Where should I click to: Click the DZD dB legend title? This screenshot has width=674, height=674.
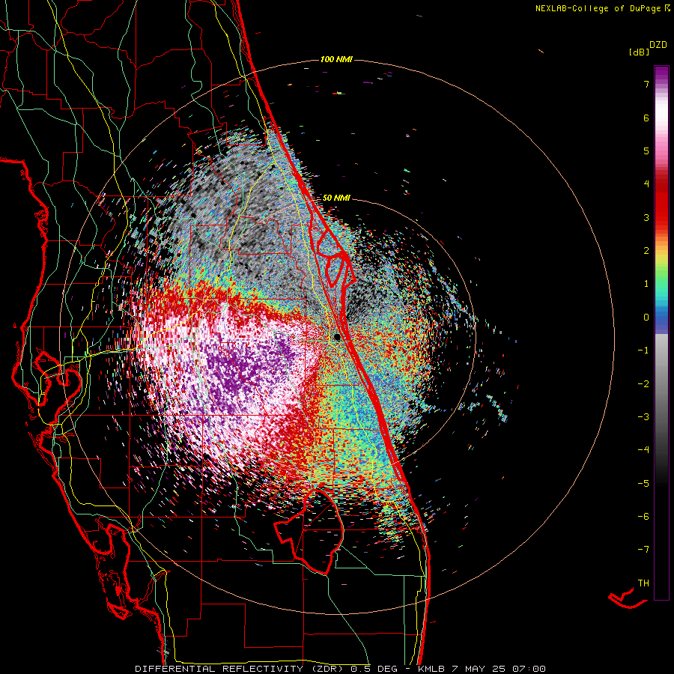point(649,48)
